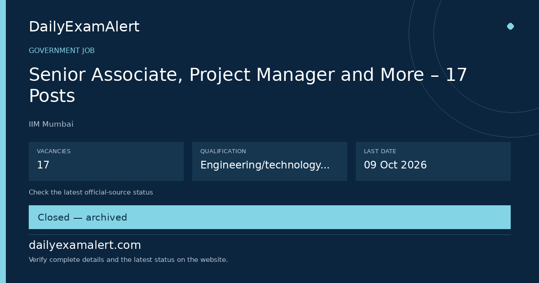Select the GOVERNMENT JOB category label
Screen dimensions: 539x283
(62, 51)
